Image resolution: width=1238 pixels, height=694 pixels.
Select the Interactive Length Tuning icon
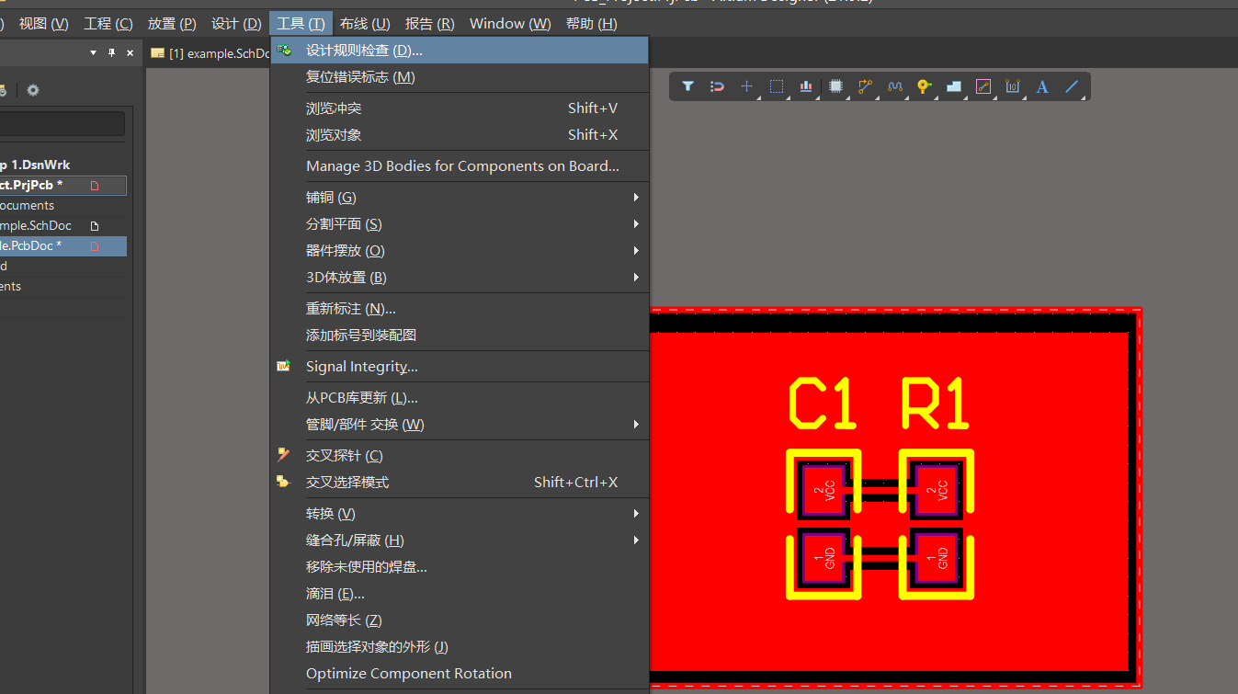pyautogui.click(x=894, y=86)
